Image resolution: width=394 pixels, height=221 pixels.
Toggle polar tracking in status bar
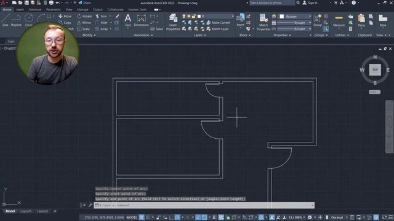tap(178, 217)
